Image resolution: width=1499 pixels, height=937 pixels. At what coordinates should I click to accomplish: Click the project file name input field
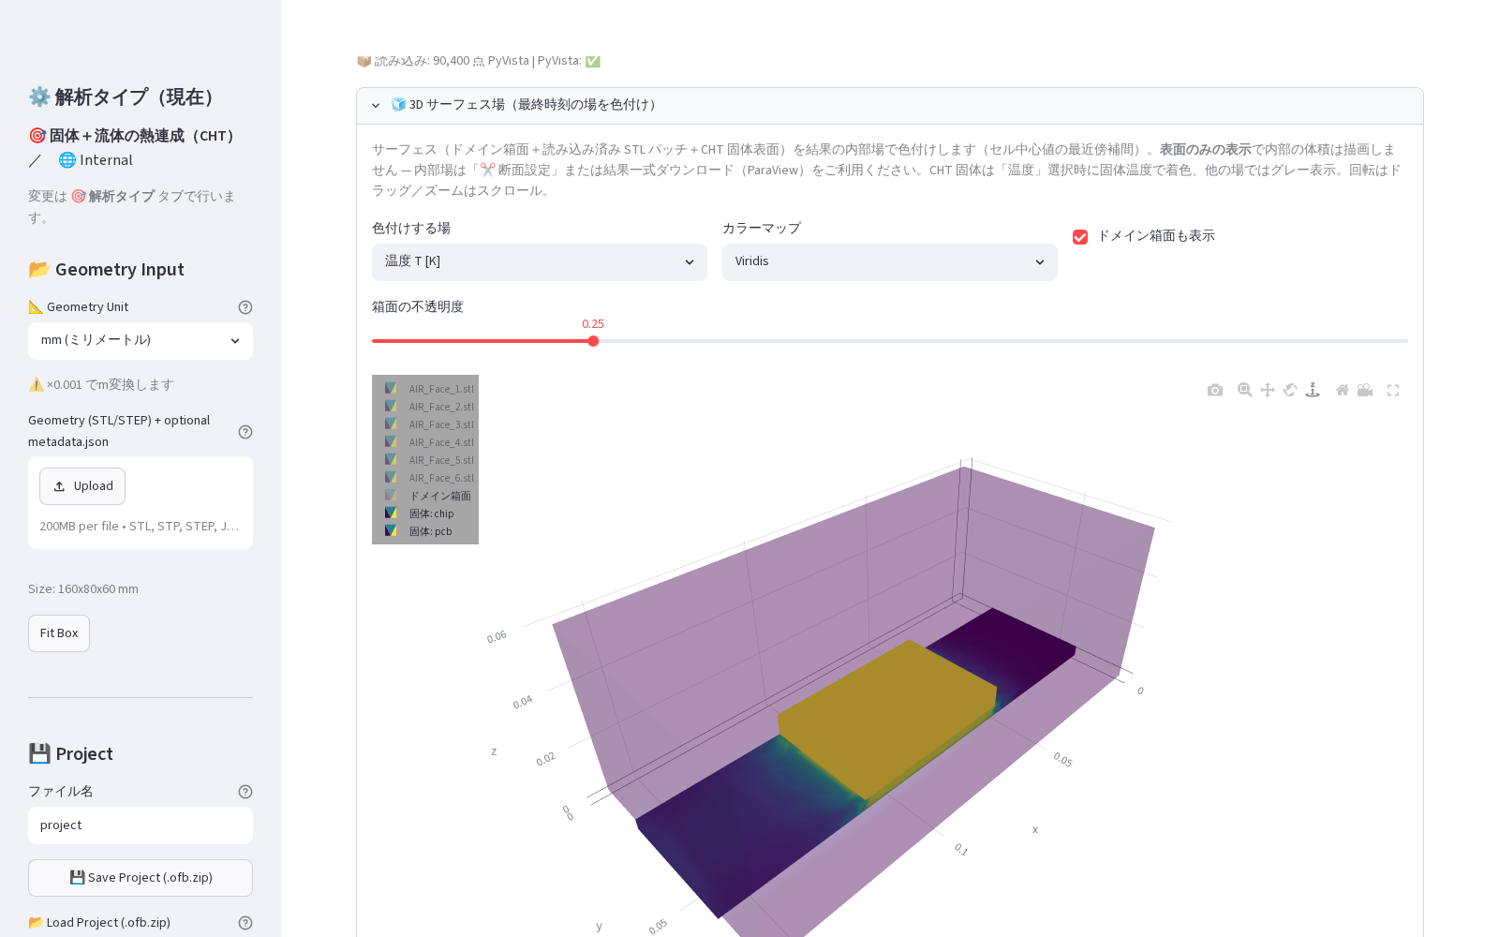click(141, 825)
